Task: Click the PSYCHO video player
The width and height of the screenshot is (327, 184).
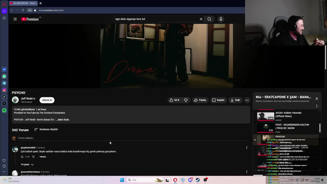Action: (x=167, y=56)
